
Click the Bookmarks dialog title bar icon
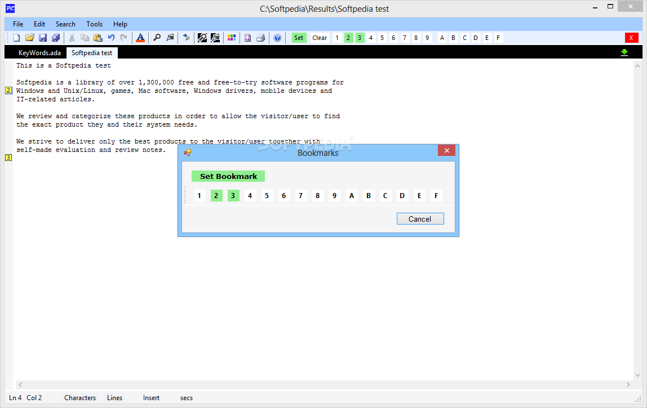[188, 153]
